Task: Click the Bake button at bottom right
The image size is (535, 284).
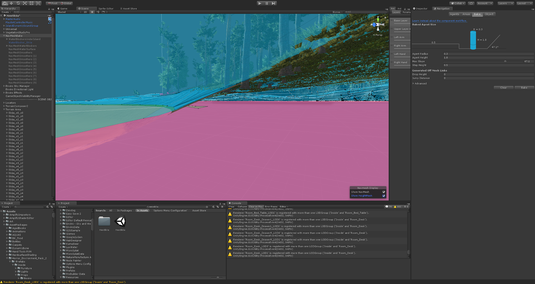Action: 524,88
